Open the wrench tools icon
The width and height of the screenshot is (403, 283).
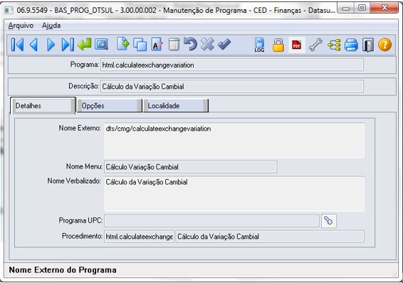tap(315, 45)
